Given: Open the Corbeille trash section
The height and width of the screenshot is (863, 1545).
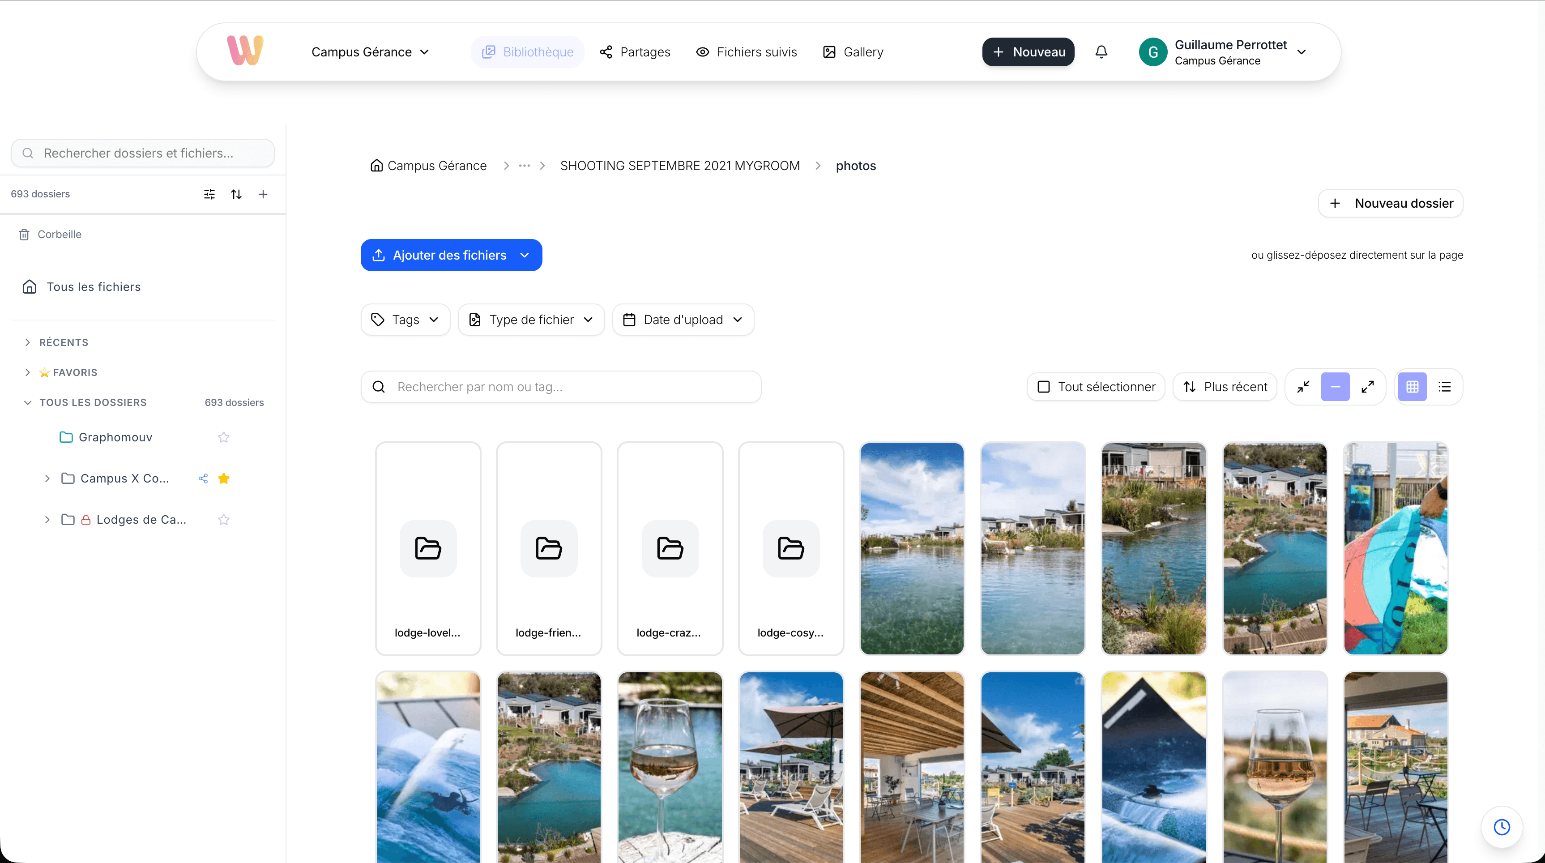Looking at the screenshot, I should (x=59, y=234).
